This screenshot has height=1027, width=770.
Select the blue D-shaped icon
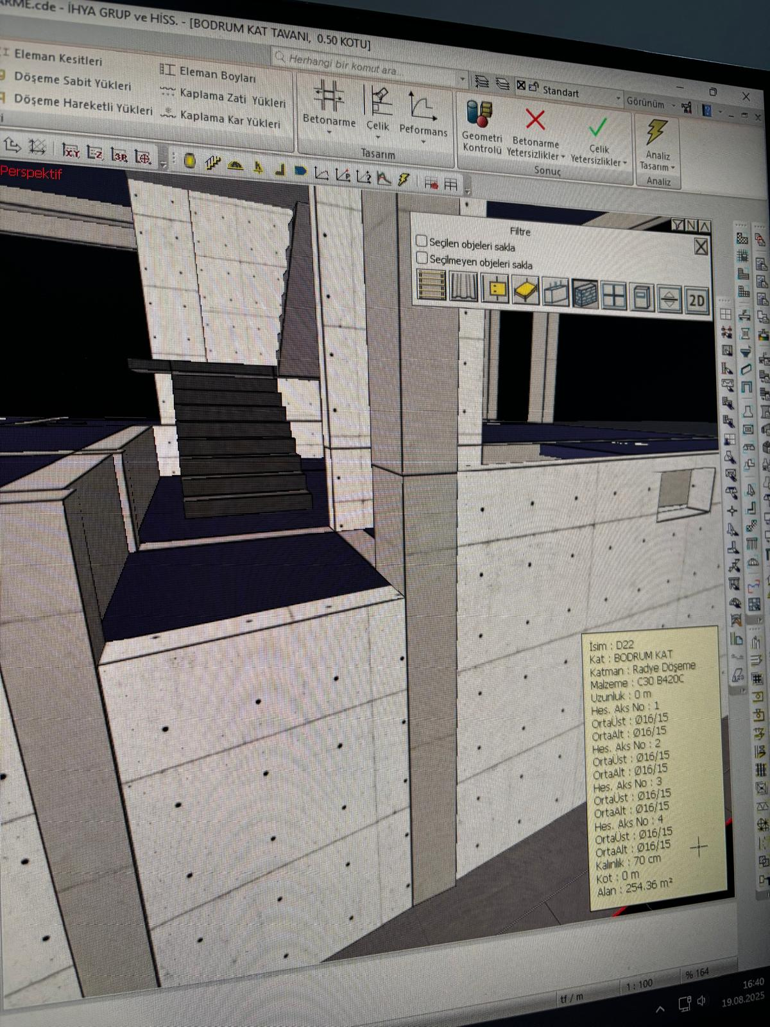(x=300, y=171)
